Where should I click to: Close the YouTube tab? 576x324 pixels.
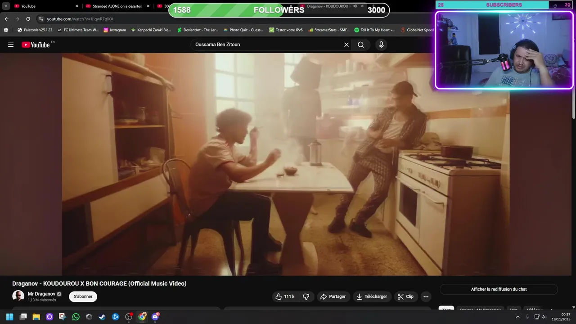click(x=76, y=6)
